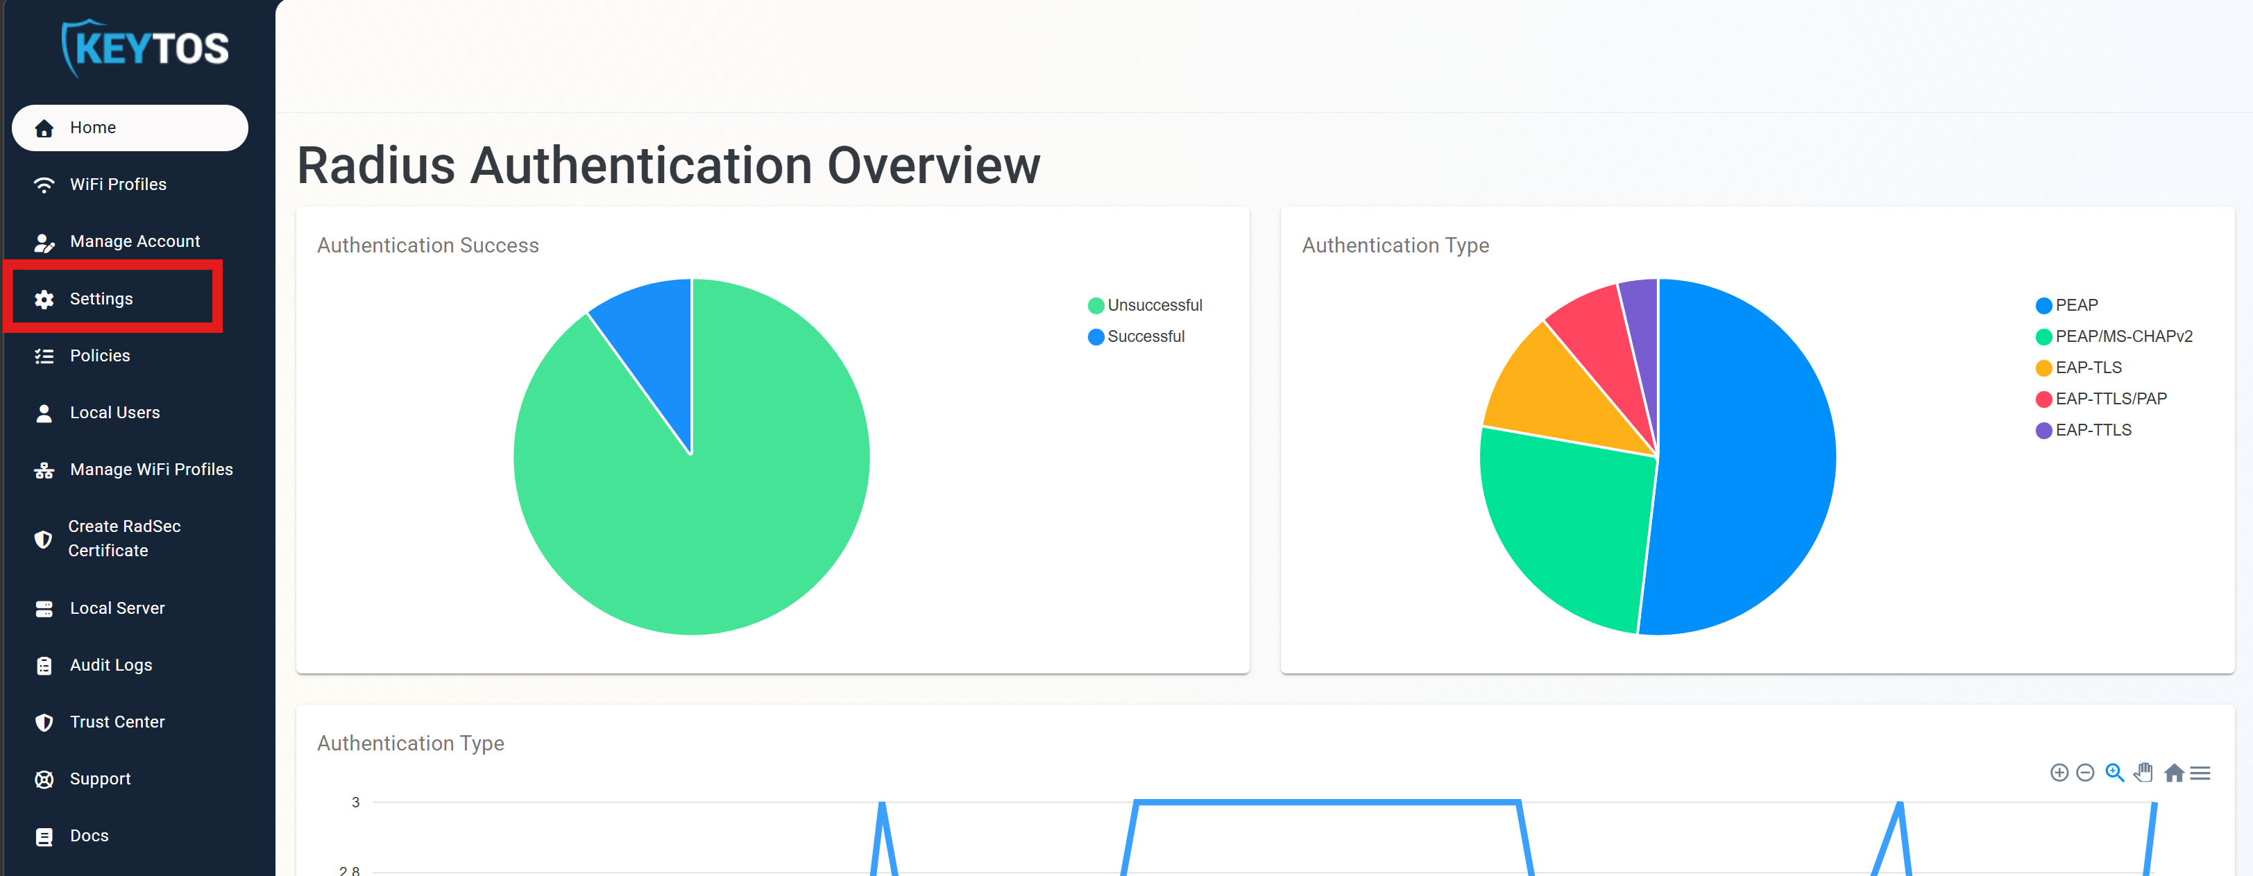
Task: Click the Authentication Success card title
Action: (427, 246)
